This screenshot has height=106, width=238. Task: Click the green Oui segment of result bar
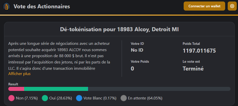coord(56,89)
